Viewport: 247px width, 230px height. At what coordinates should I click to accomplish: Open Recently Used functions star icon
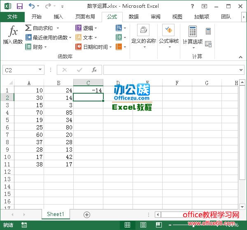pyautogui.click(x=28, y=37)
